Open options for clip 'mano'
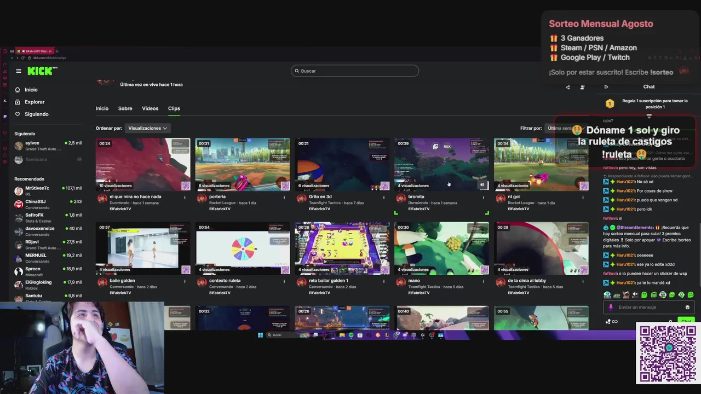The height and width of the screenshot is (394, 701). (x=483, y=281)
